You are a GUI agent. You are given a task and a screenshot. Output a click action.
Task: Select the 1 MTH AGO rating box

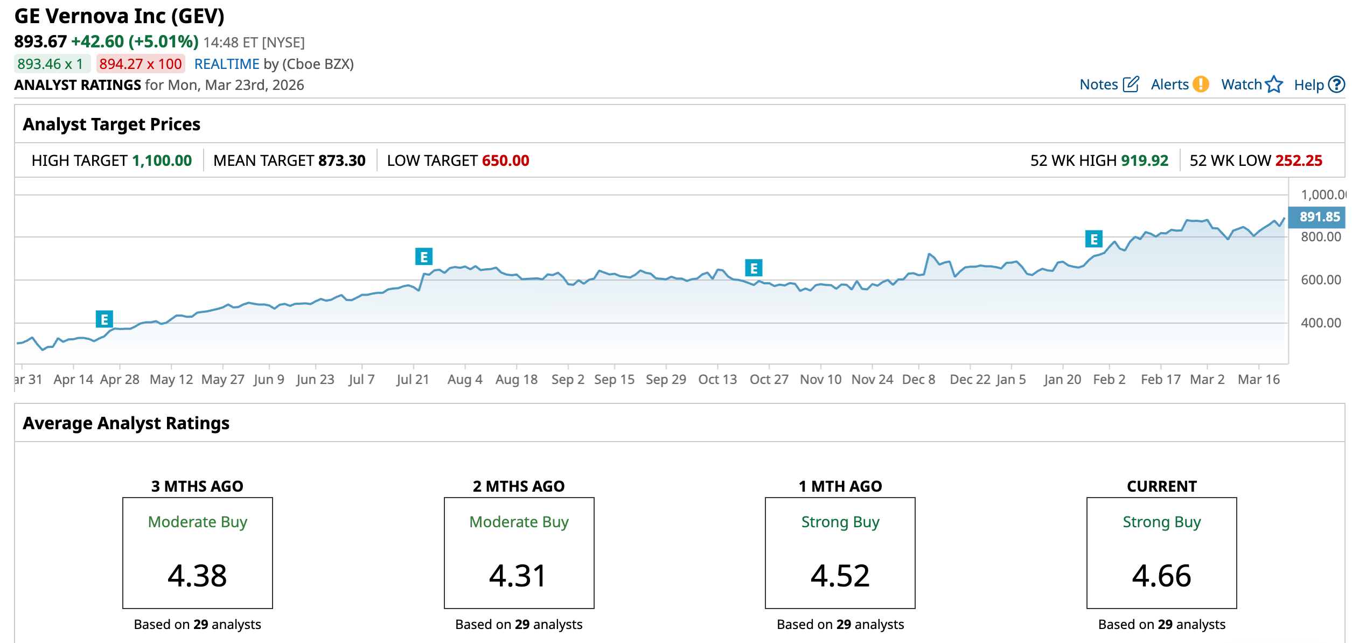(840, 553)
